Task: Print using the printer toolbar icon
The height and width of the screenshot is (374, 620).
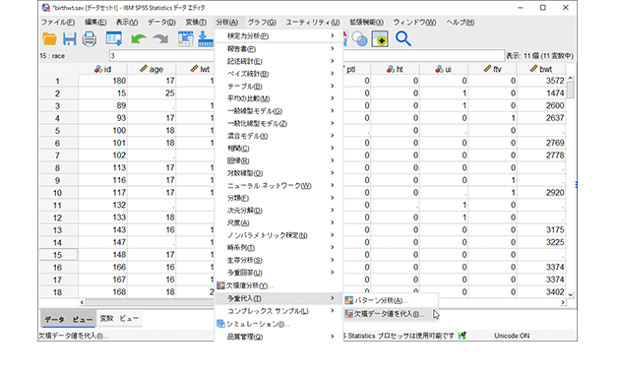Action: tap(90, 38)
